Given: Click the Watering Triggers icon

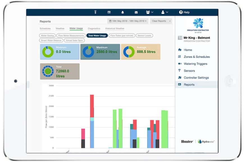Looking at the screenshot, I should point(180,64).
